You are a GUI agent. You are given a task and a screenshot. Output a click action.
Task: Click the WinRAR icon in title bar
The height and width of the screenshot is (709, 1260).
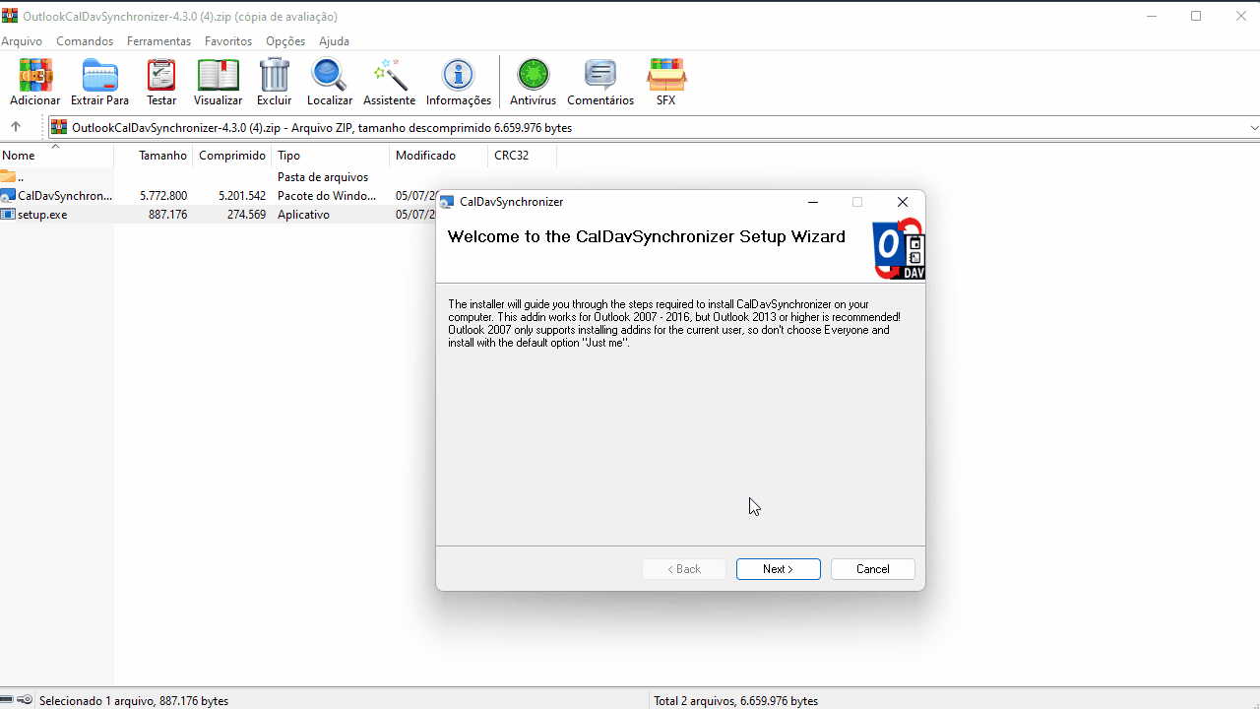tap(10, 16)
